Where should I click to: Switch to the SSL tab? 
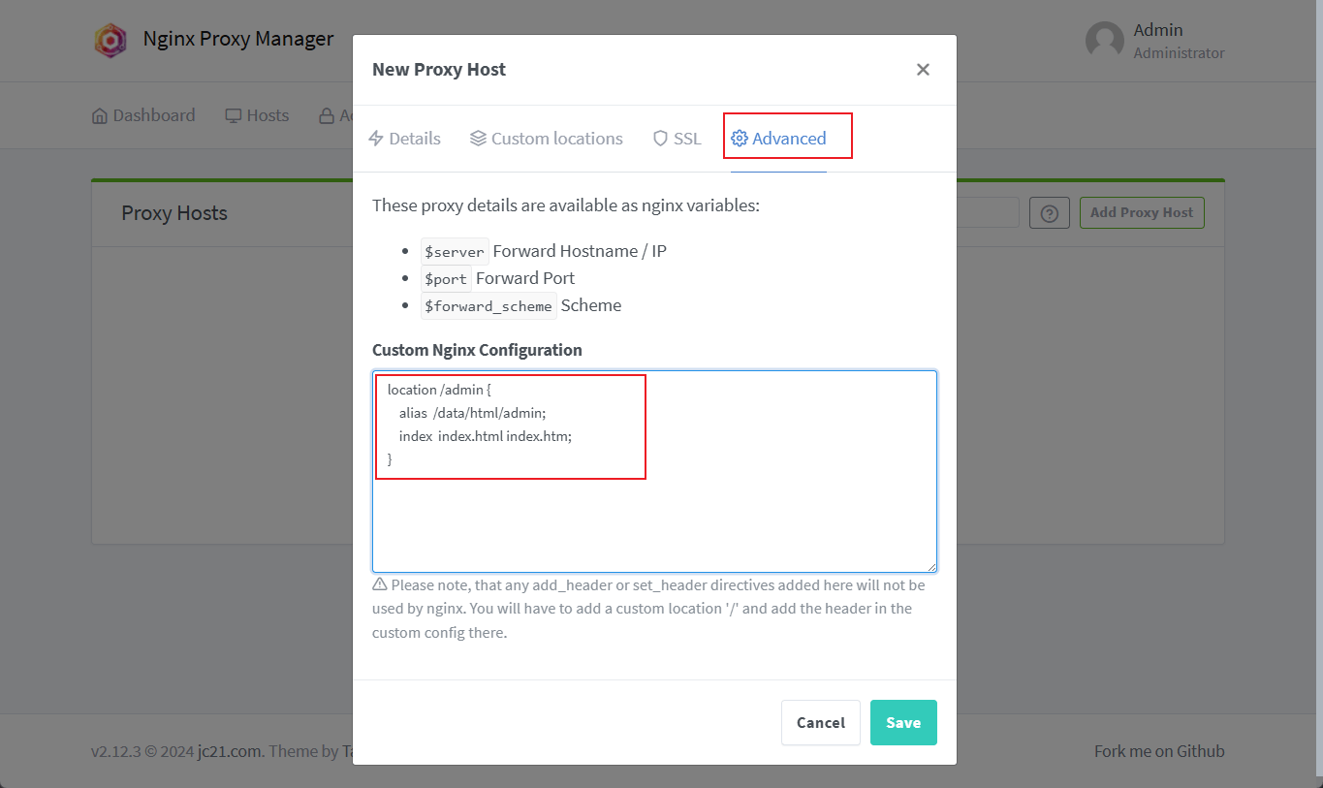[677, 139]
